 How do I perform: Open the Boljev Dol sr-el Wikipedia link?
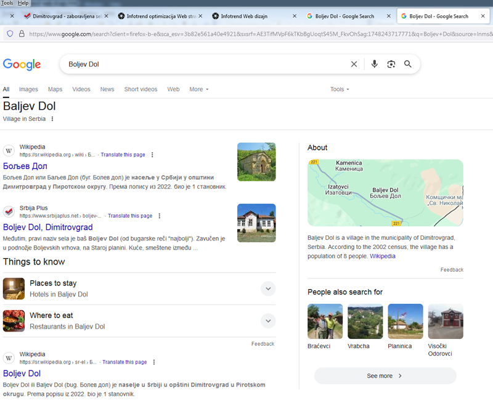(22, 373)
